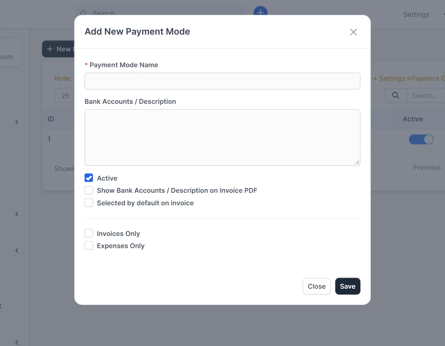Click the Save button
Screen dimensions: 445x346
[x=348, y=286]
